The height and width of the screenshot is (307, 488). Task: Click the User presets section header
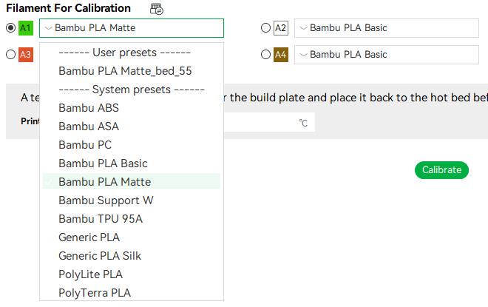click(124, 53)
